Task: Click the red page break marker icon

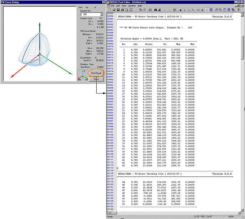Action: tap(175, 10)
